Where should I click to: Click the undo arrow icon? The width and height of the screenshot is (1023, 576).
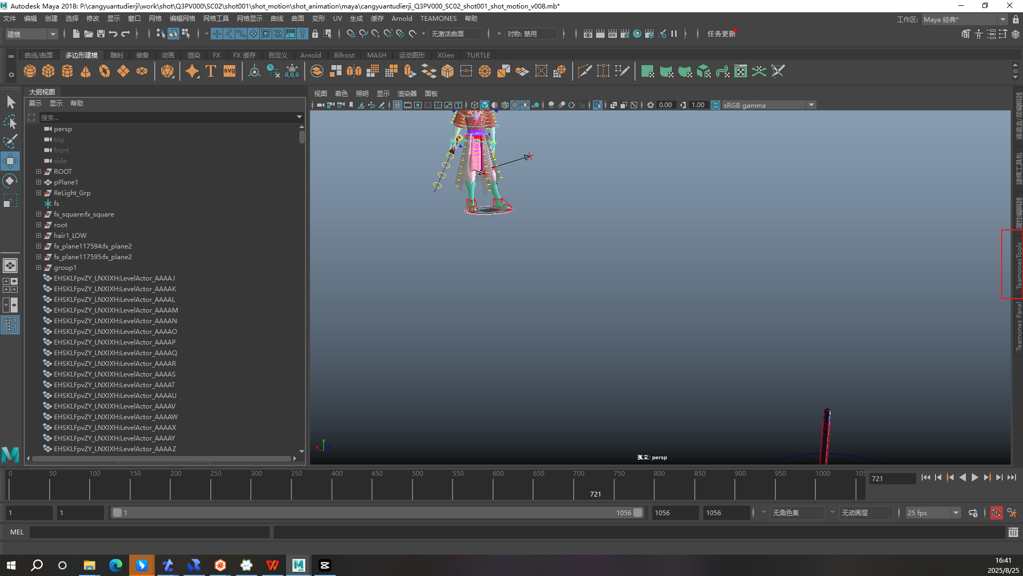pyautogui.click(x=113, y=34)
